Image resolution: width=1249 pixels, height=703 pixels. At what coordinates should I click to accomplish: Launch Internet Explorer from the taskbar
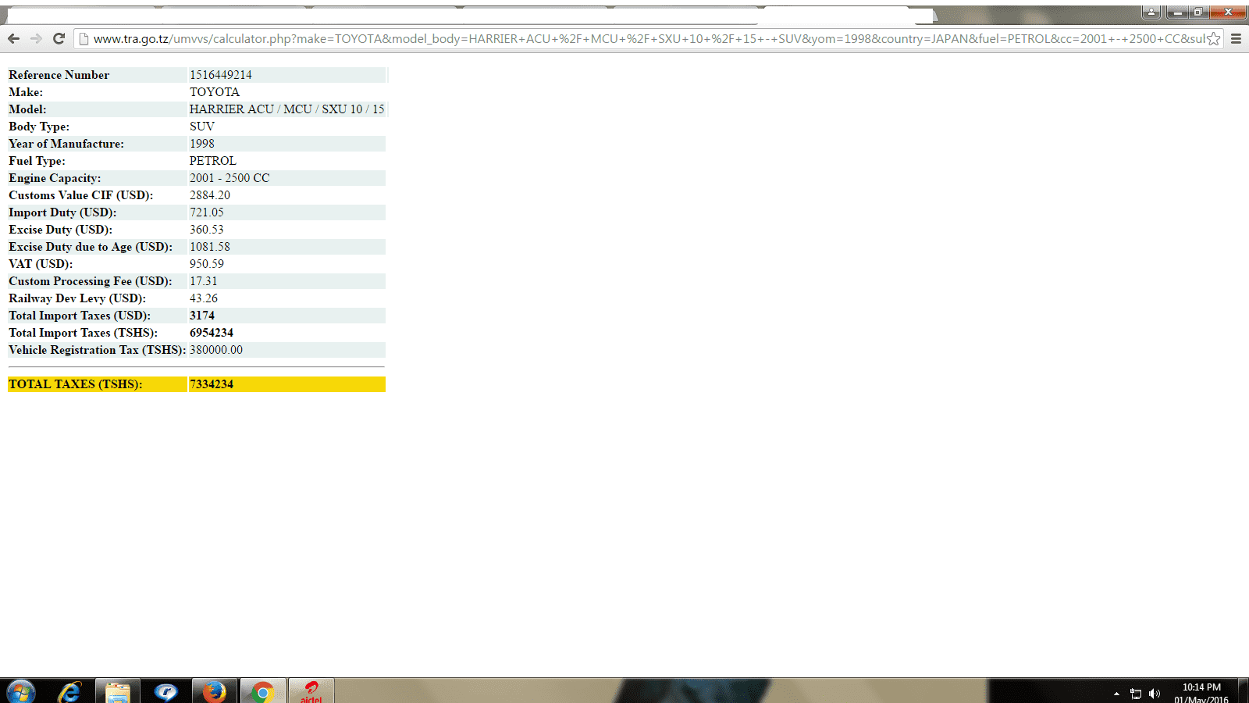(69, 691)
